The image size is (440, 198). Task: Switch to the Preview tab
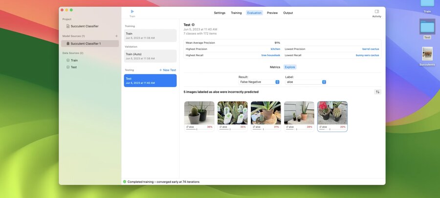272,13
